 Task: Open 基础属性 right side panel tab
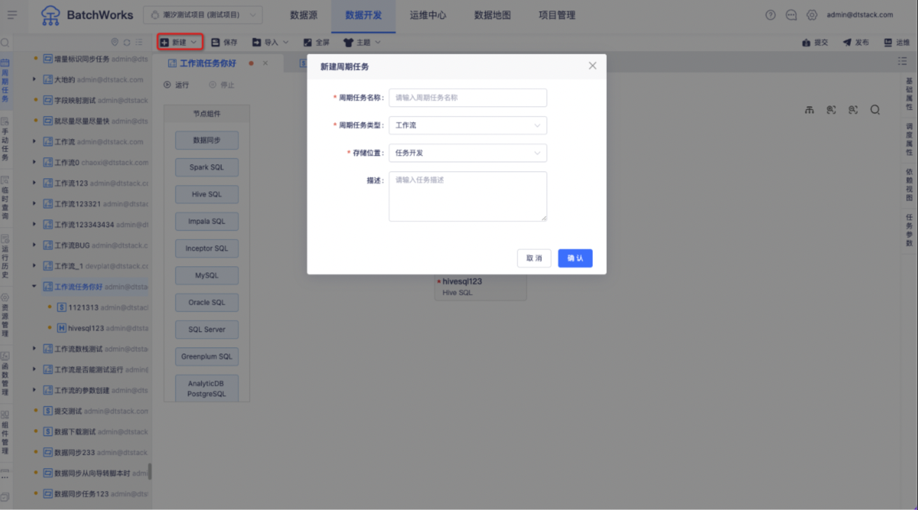point(909,94)
